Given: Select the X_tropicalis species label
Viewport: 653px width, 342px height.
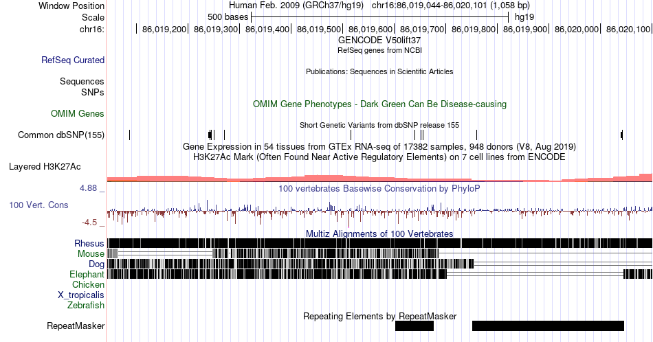Looking at the screenshot, I should pos(81,295).
